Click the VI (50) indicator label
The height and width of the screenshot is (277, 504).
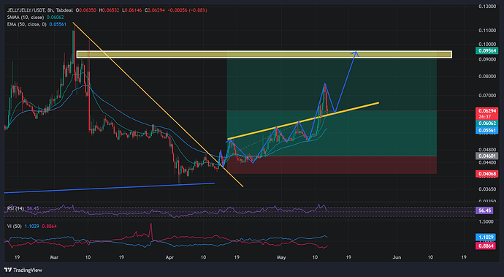(15, 226)
